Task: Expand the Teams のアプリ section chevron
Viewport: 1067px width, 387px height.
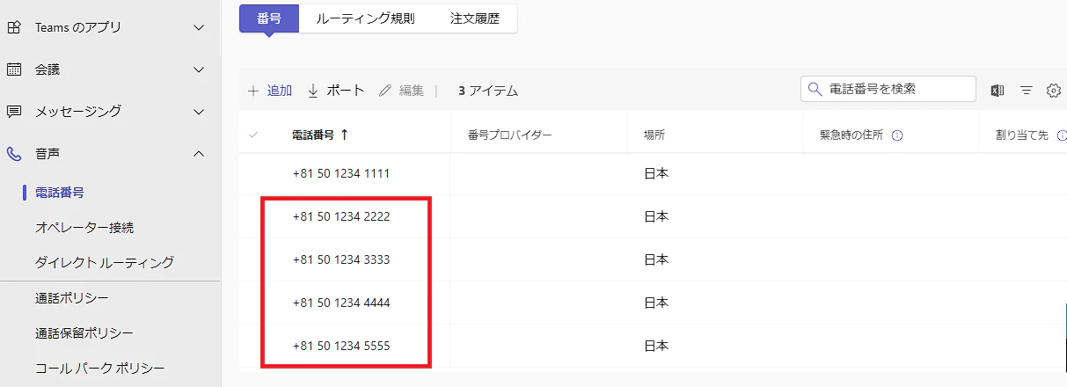Action: pyautogui.click(x=199, y=27)
